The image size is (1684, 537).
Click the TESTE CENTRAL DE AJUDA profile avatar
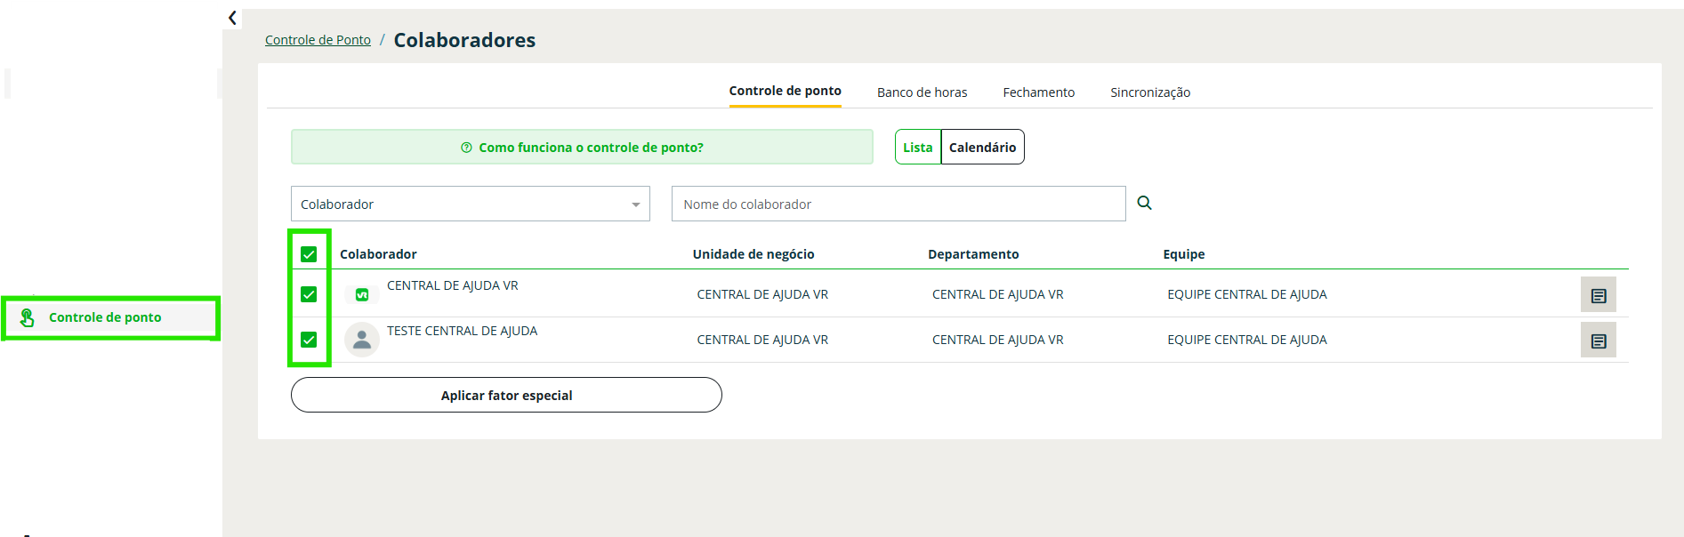tap(362, 340)
